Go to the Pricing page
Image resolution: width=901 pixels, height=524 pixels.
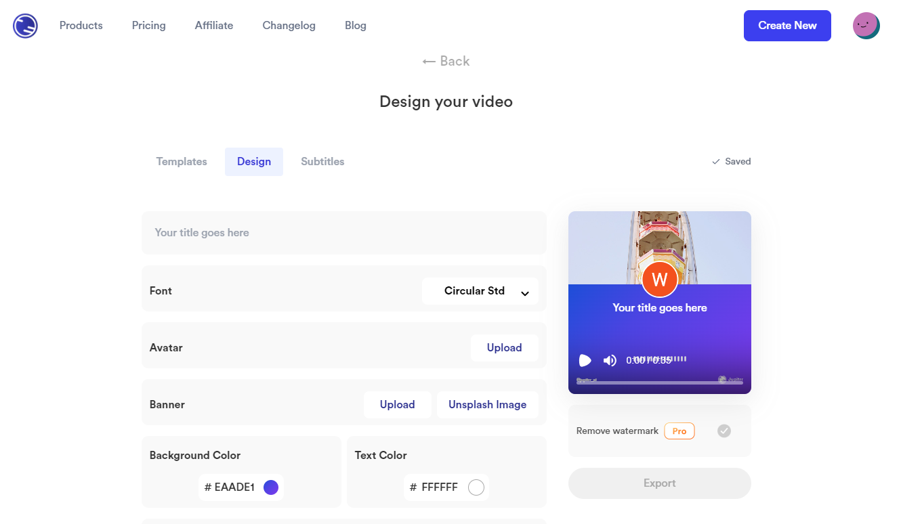[x=149, y=26]
